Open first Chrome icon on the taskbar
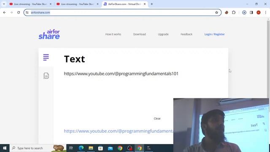The width and height of the screenshot is (270, 152). tap(120, 148)
